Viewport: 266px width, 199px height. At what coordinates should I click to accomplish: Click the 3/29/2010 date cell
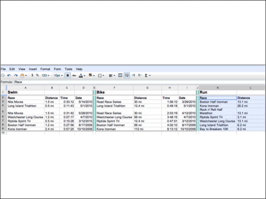tap(187, 102)
